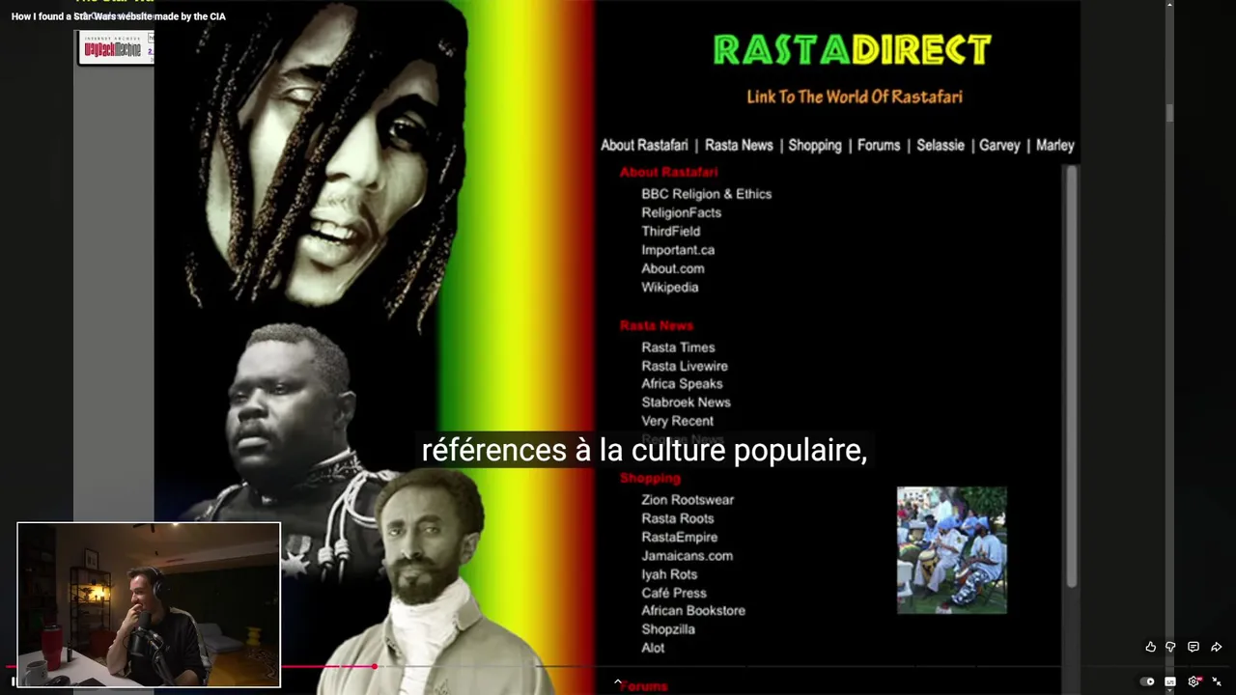
Task: Open About Rastafari nav item
Action: tap(644, 145)
